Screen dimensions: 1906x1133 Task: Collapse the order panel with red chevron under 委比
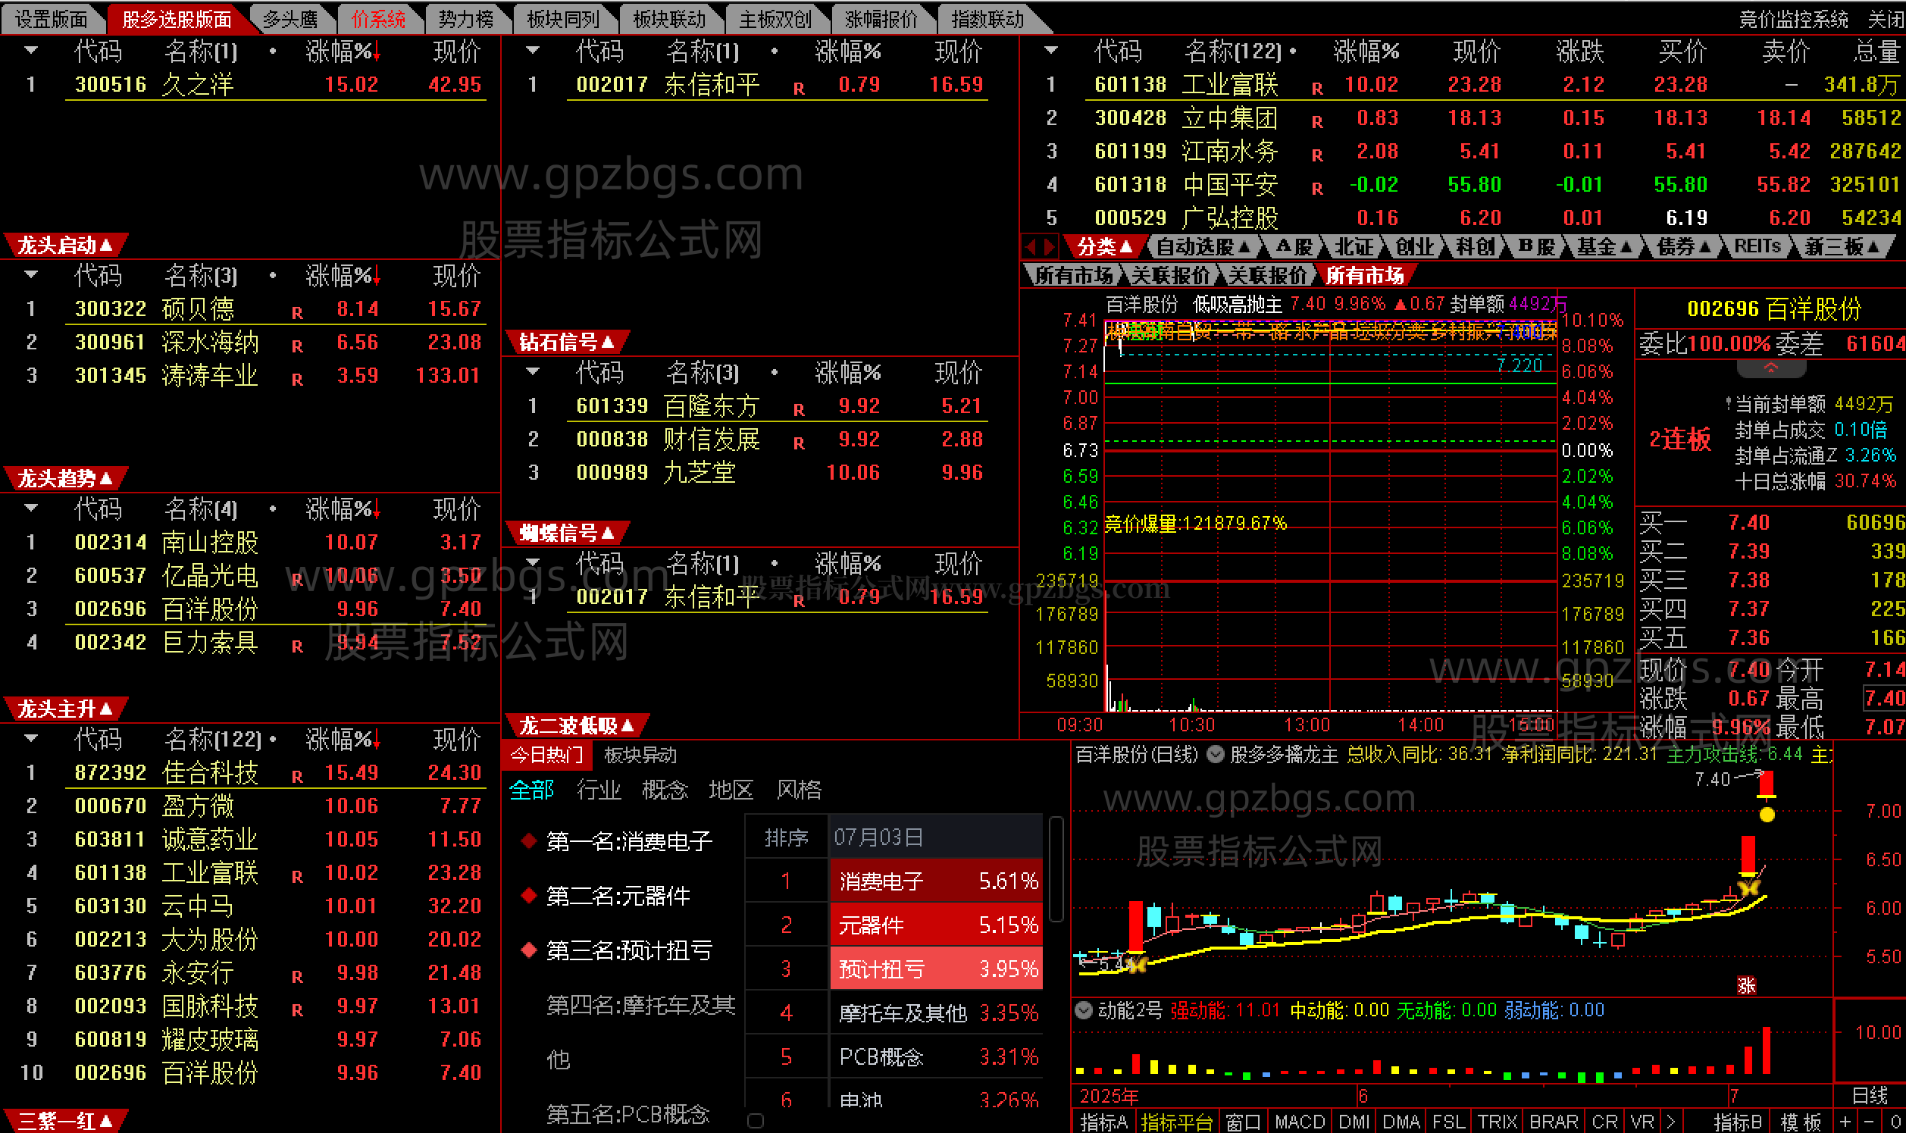coord(1771,368)
